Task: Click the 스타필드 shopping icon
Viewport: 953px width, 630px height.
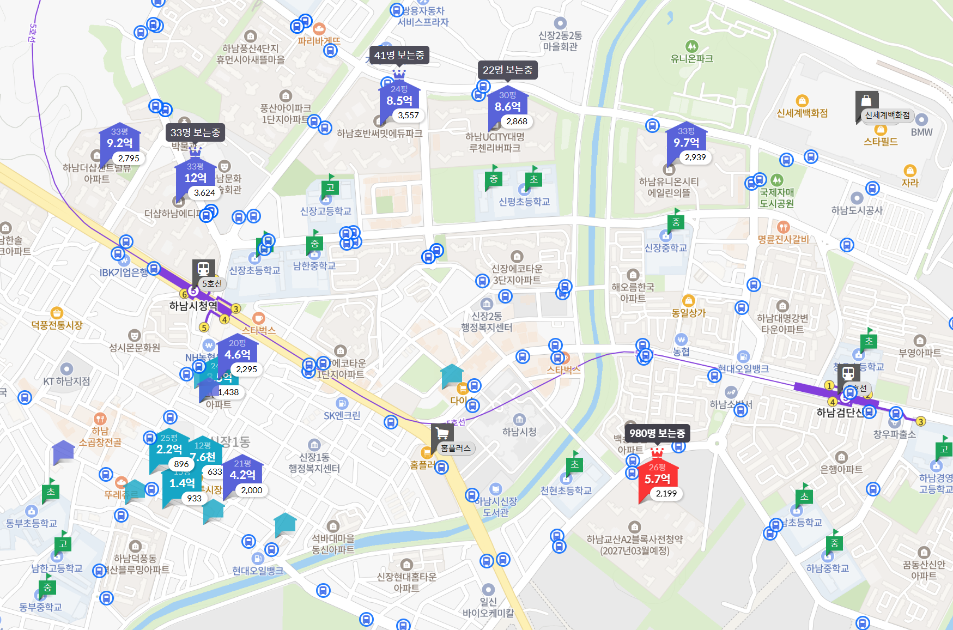Action: tap(881, 129)
